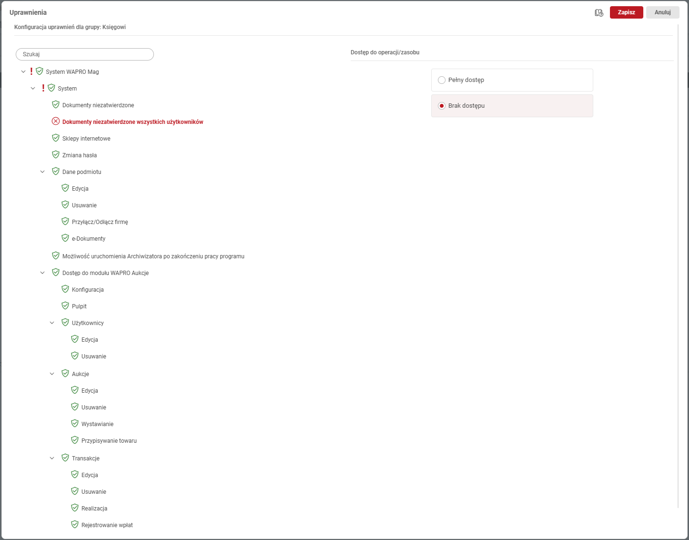Click the Szukaj search field
Screen dimensions: 689x540
pos(85,54)
